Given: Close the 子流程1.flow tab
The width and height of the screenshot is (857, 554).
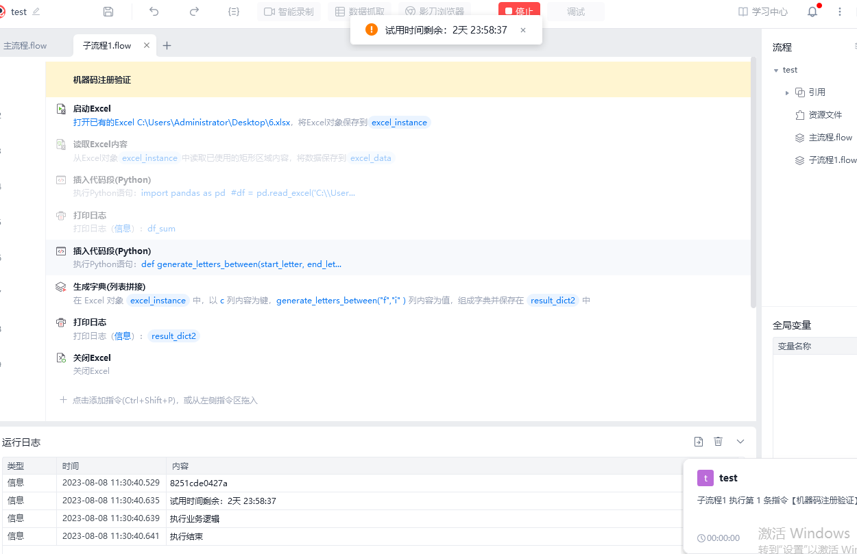Looking at the screenshot, I should click(x=147, y=46).
